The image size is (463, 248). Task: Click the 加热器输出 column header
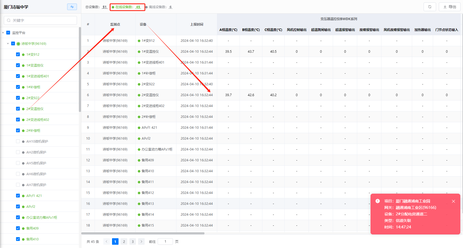422,30
